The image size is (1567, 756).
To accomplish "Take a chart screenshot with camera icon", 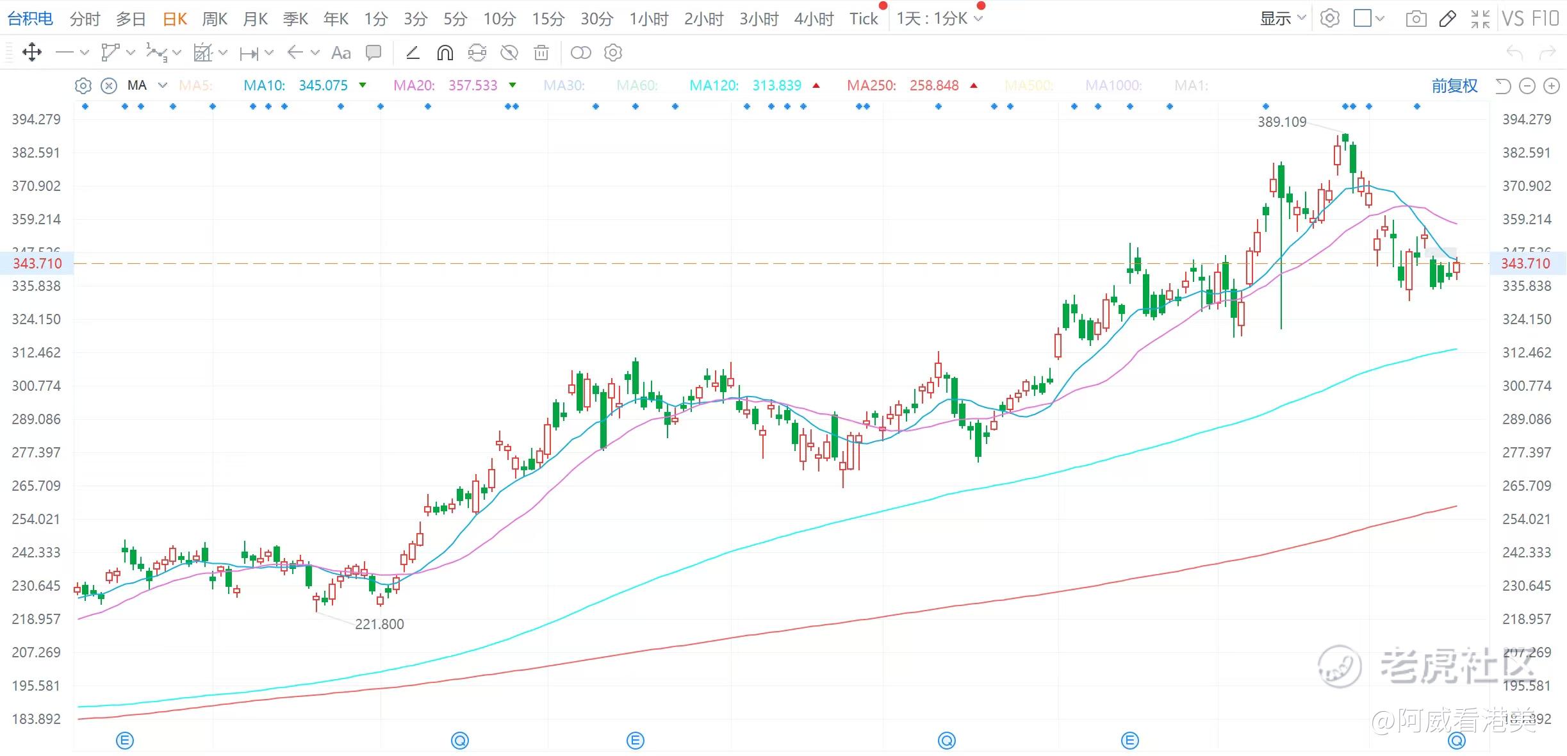I will [x=1416, y=19].
